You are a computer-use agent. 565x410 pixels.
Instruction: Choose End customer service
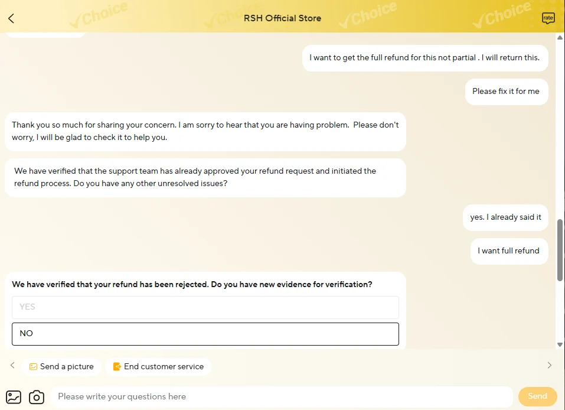pos(158,367)
